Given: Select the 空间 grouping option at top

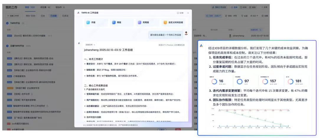Looking at the screenshot, I should pos(234,7).
